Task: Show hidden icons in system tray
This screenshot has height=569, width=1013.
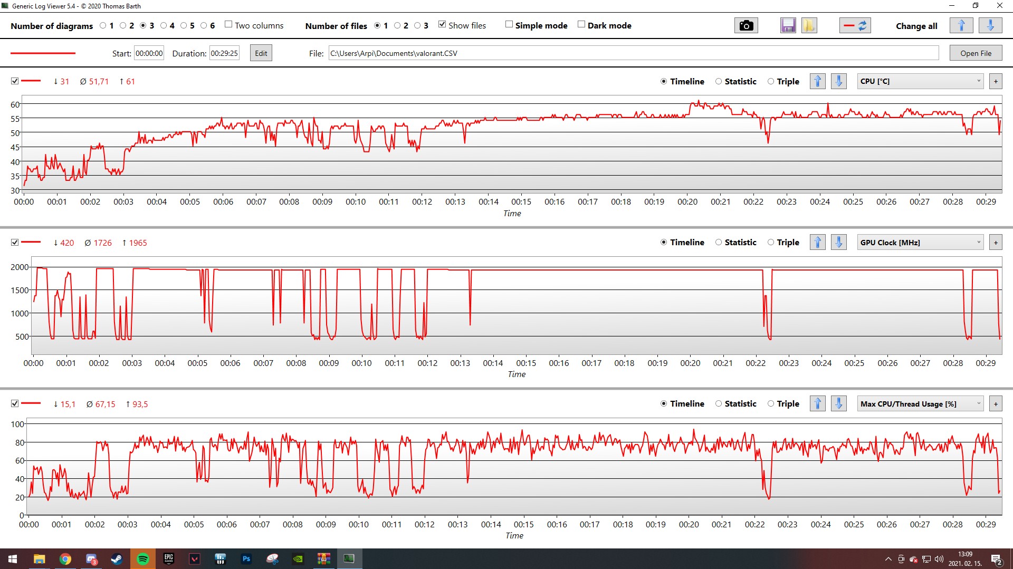Action: 888,559
